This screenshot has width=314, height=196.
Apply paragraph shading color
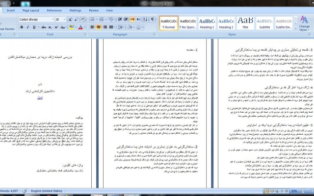[x=130, y=27]
